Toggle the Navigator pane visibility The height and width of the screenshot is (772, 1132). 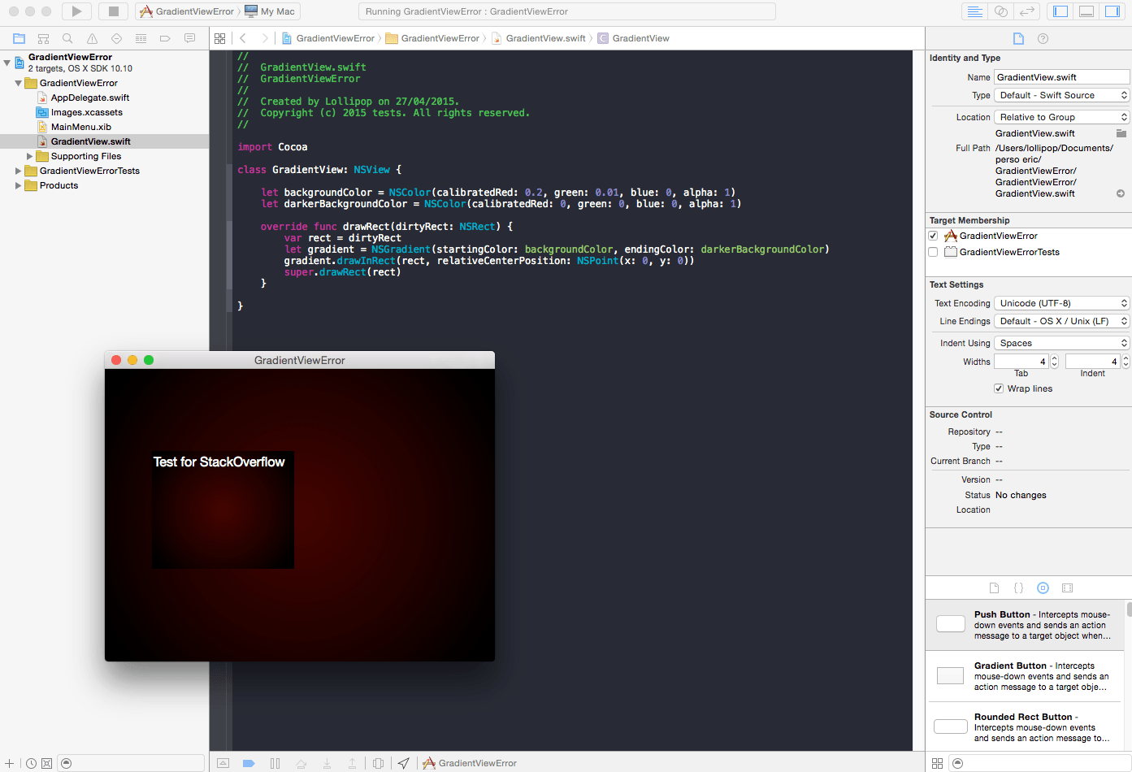coord(1060,11)
